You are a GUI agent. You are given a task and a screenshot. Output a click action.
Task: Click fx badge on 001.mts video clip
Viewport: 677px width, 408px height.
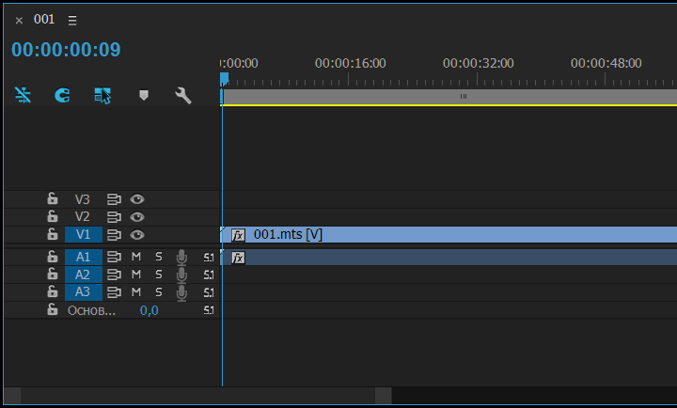[238, 235]
